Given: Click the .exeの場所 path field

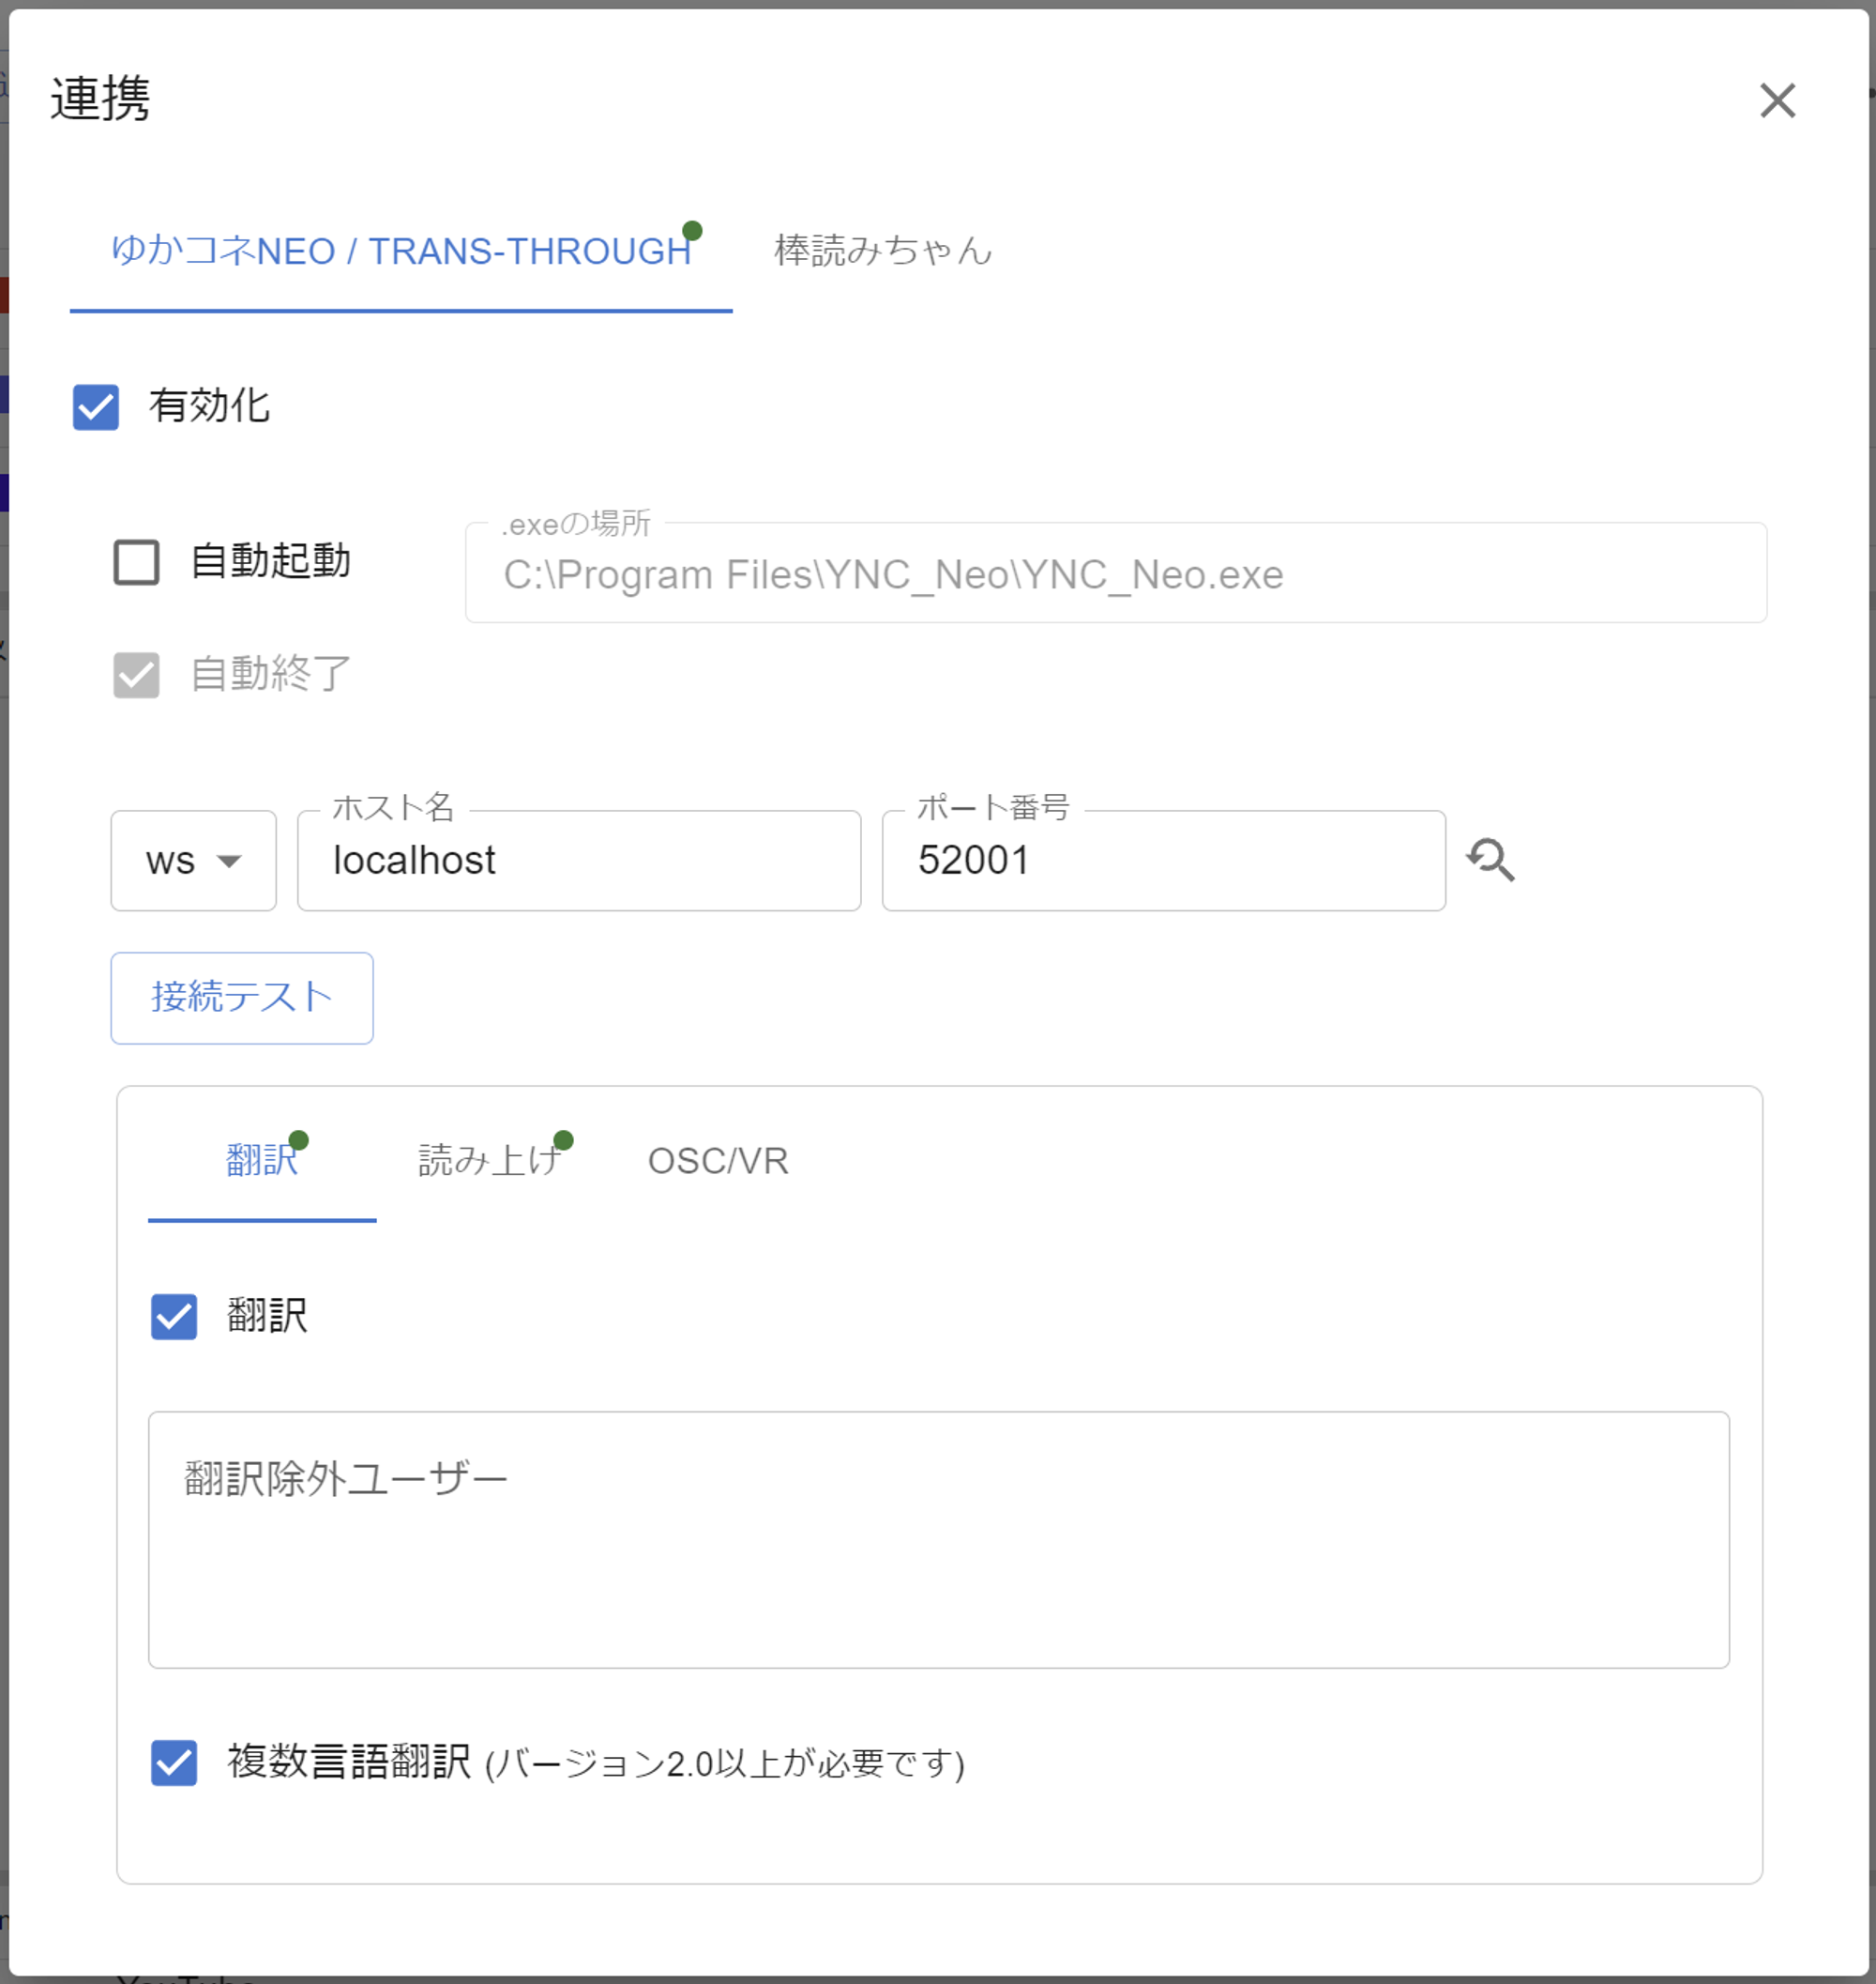Looking at the screenshot, I should coord(1115,575).
